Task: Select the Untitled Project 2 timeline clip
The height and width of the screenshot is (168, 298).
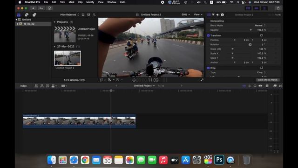Action: point(79,121)
